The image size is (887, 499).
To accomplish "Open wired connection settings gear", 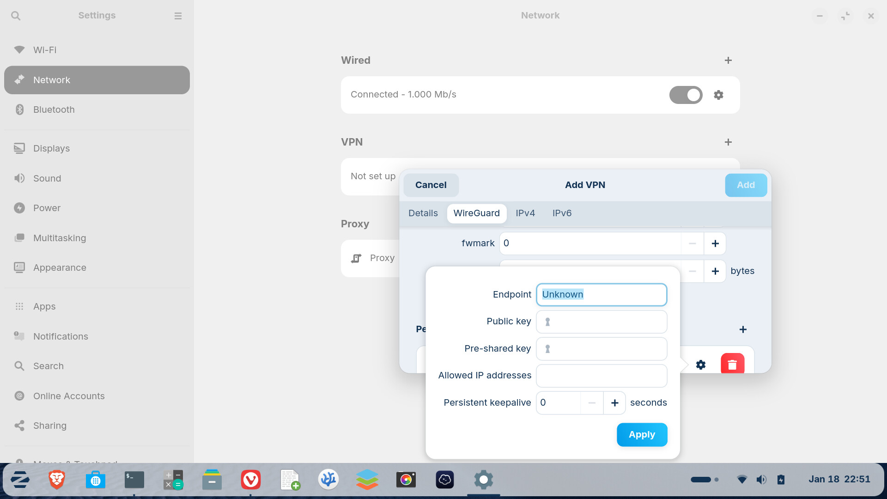I will pos(718,95).
